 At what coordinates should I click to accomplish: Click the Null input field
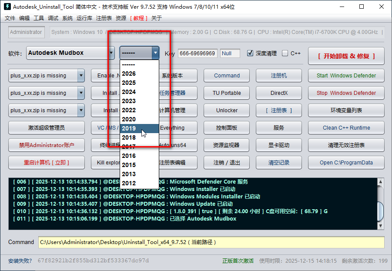[x=230, y=53]
